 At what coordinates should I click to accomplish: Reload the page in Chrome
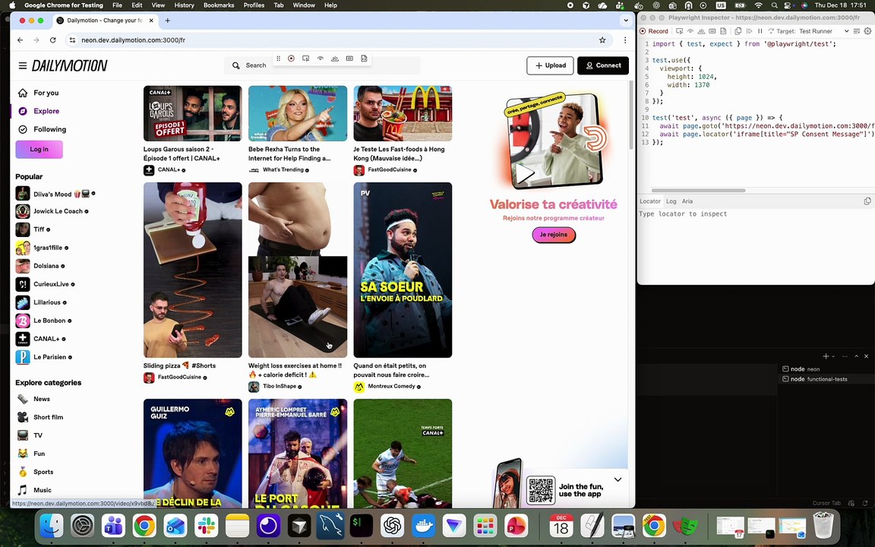(x=52, y=40)
